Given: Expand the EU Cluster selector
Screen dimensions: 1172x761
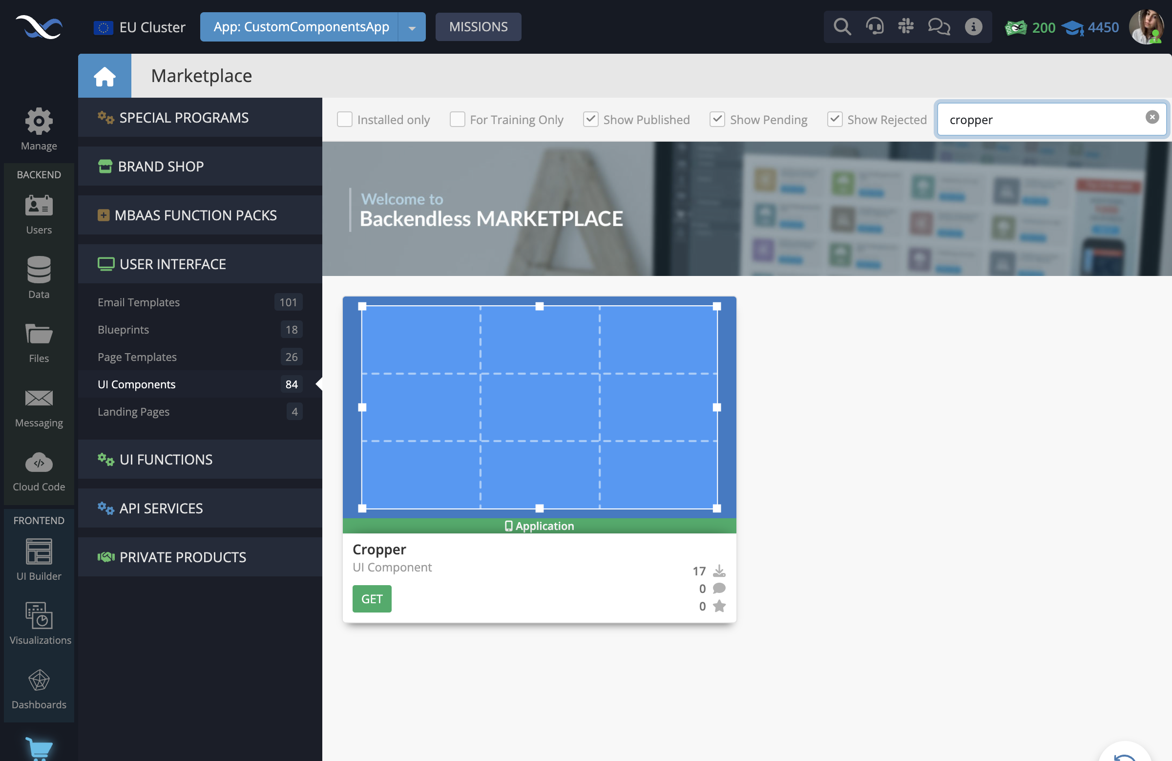Looking at the screenshot, I should [139, 26].
